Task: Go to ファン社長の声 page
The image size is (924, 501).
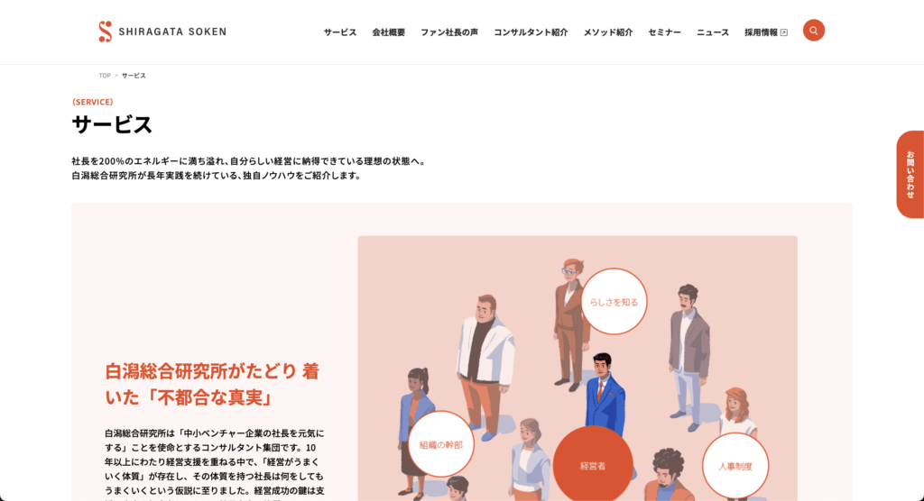Action: pyautogui.click(x=449, y=32)
